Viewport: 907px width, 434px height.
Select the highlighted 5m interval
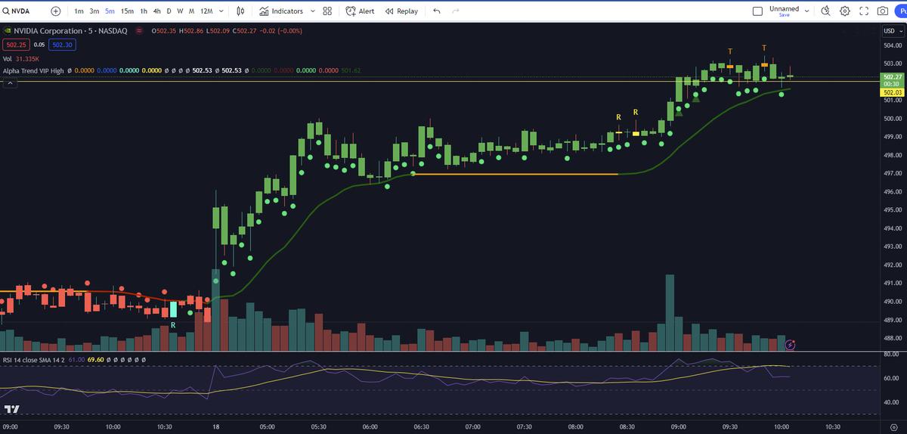click(x=110, y=11)
